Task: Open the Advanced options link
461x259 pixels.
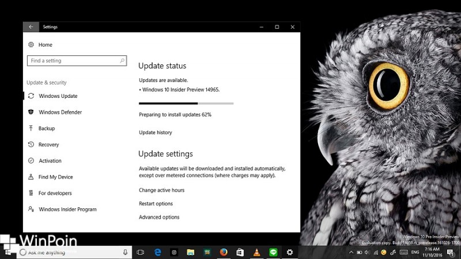Action: 159,217
